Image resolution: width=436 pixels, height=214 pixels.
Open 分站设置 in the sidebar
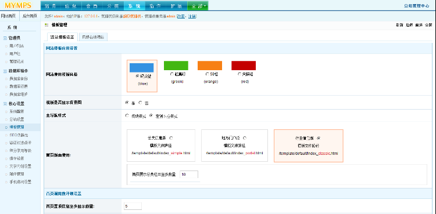[x=17, y=119]
